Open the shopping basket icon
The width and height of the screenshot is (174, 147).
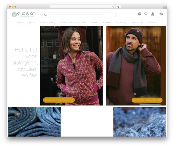coord(161,14)
